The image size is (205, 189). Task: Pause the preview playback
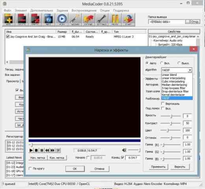[42, 150]
